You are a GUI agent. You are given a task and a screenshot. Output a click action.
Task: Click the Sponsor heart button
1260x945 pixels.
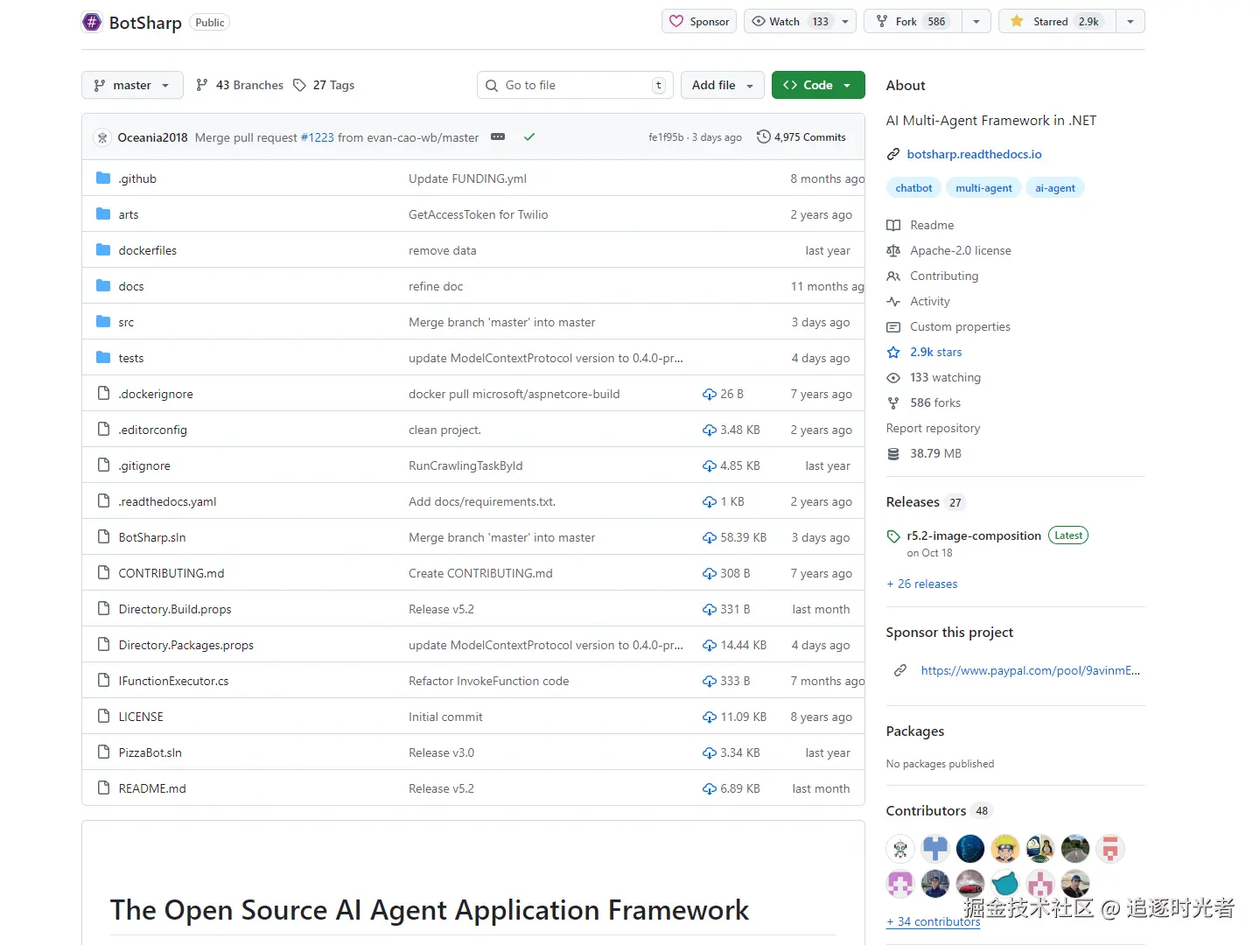(699, 22)
